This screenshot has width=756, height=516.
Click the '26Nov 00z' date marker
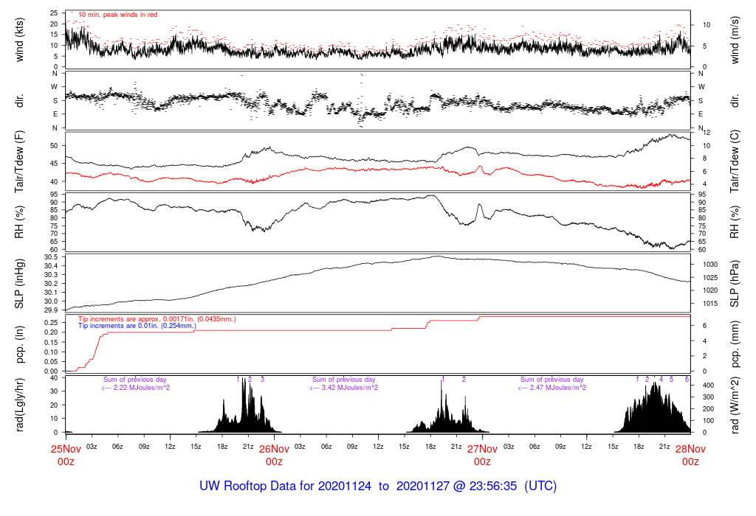click(275, 455)
